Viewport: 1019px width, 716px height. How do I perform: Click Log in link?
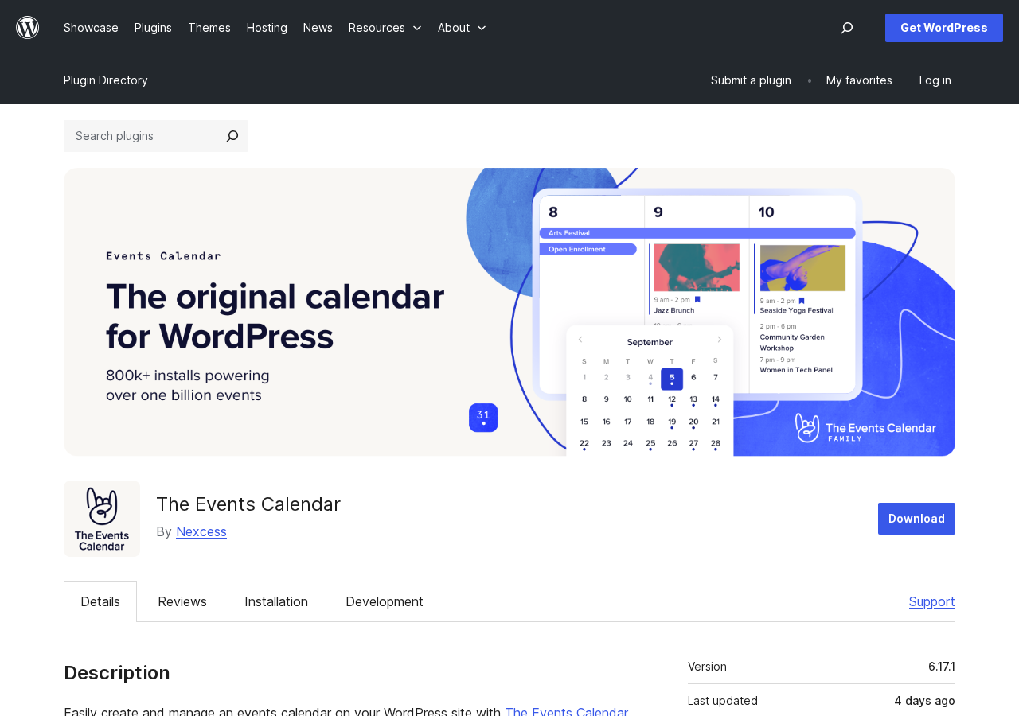935,80
